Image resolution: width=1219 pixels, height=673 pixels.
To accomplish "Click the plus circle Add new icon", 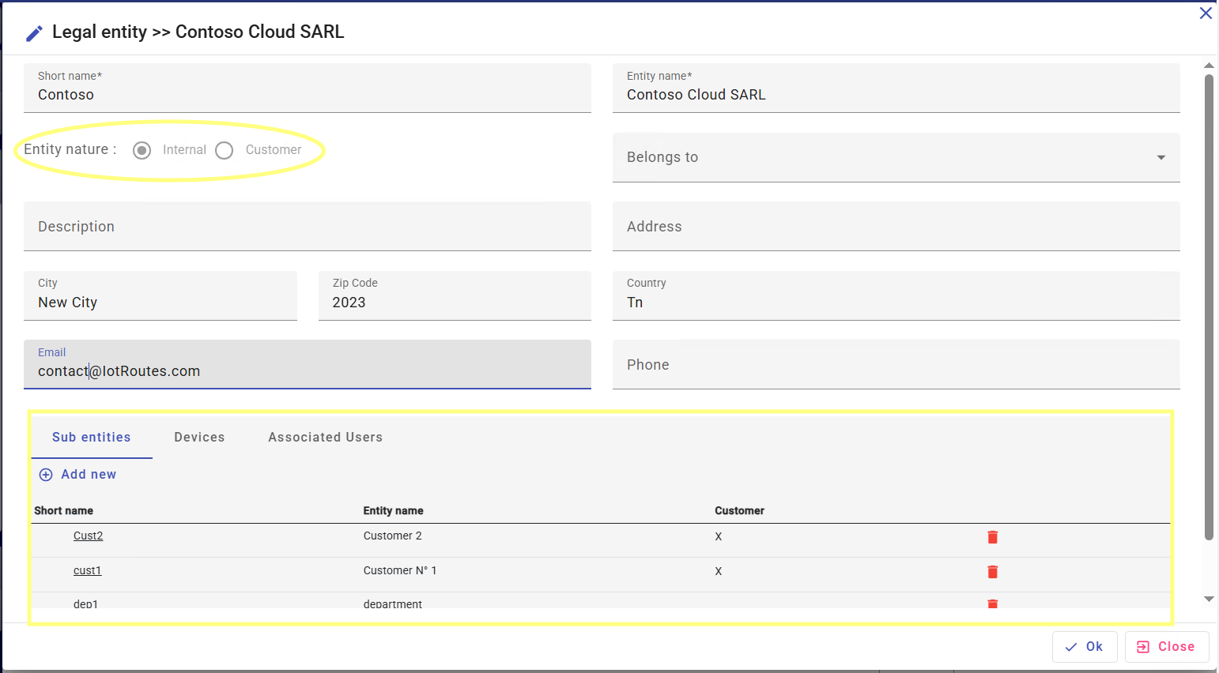I will [46, 475].
